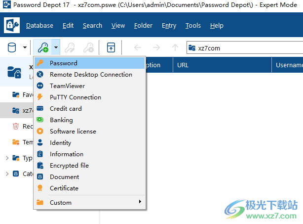Screen dimensions: 303x224
Task: Click the orange key Password icon
Action: 40,63
